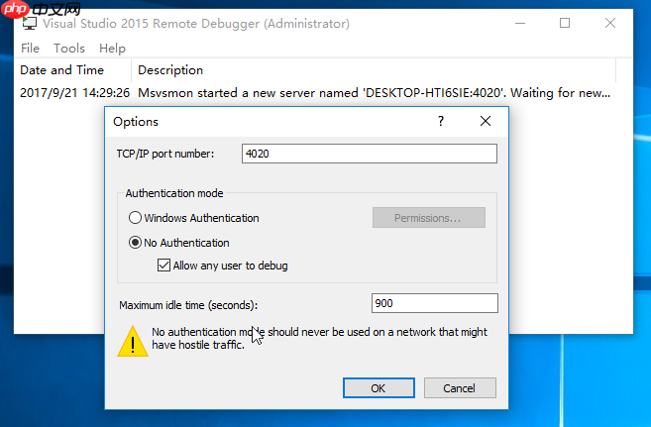651x427 pixels.
Task: Click the disabled Permissions button
Action: 428,218
